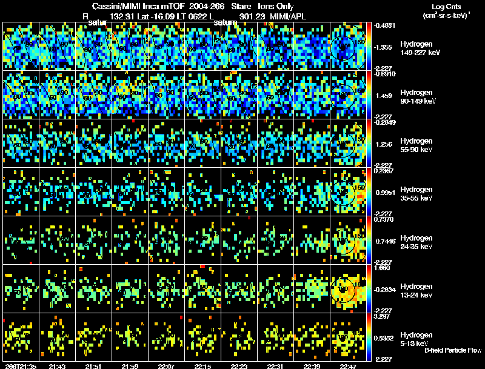Viewport: 485px width, 369px height.
Task: Click the '22:39' time label
Action: (312, 366)
